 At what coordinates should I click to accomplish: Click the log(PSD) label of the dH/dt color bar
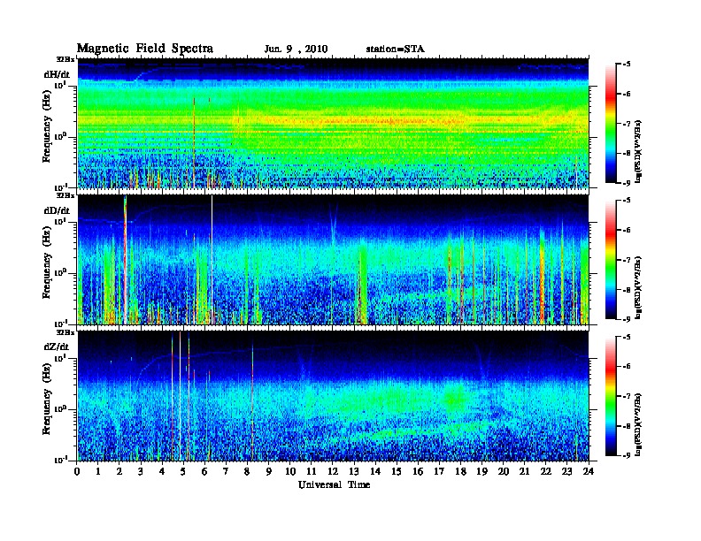[x=639, y=151]
